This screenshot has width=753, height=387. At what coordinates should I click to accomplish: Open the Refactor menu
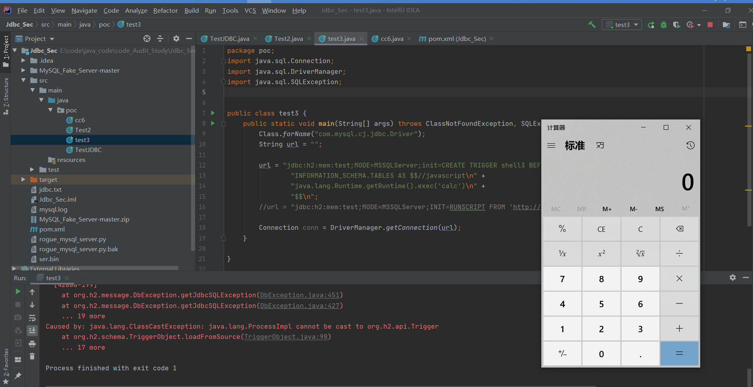[165, 10]
